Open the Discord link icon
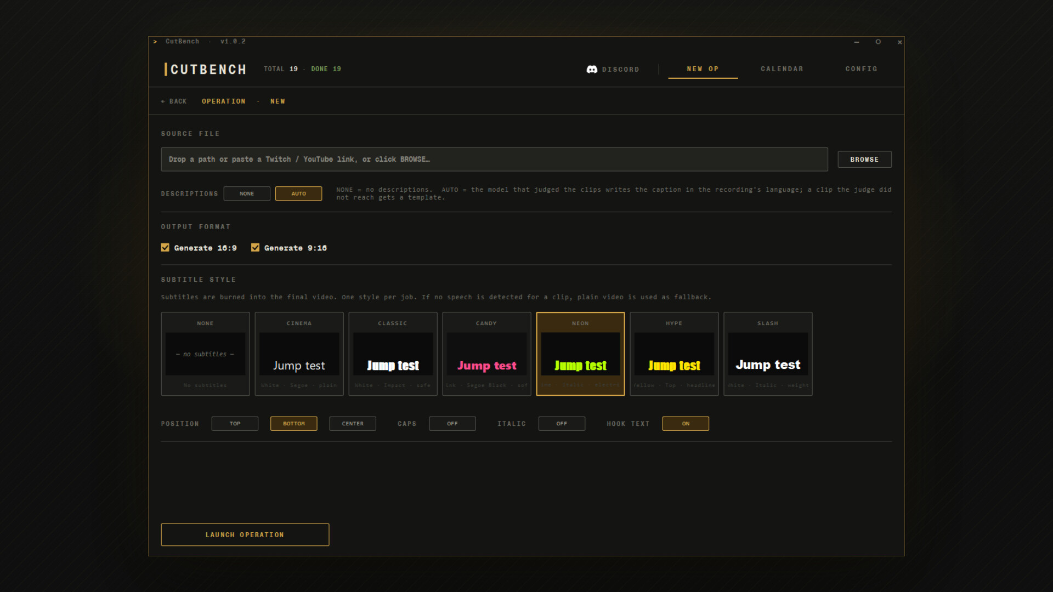Viewport: 1053px width, 592px height. click(x=592, y=69)
